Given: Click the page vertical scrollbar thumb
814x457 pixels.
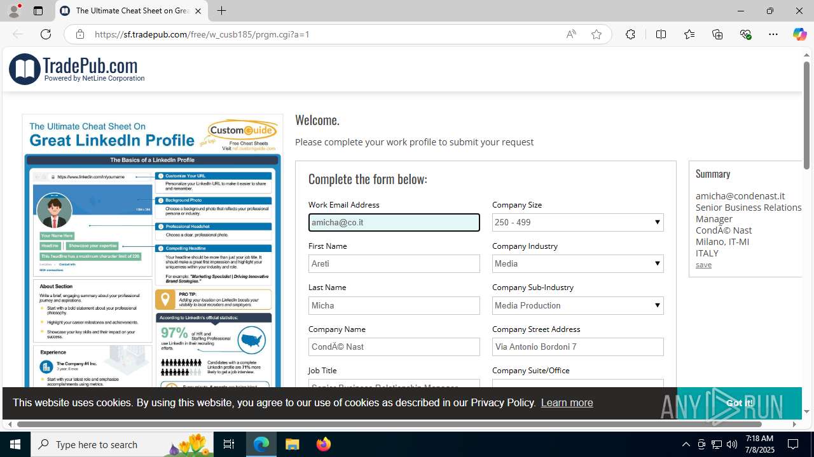Looking at the screenshot, I should point(806,114).
